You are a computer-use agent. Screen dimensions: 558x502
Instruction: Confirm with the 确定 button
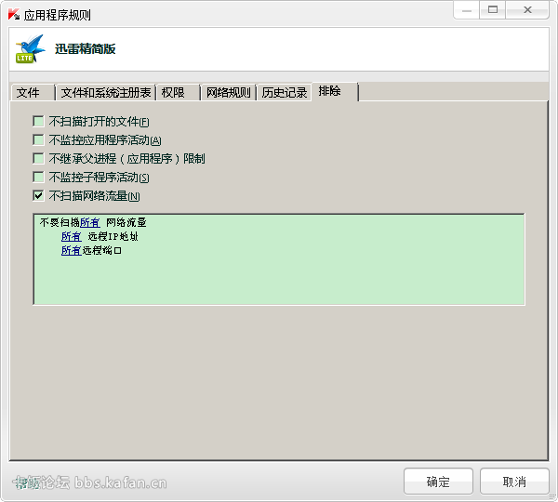point(438,482)
